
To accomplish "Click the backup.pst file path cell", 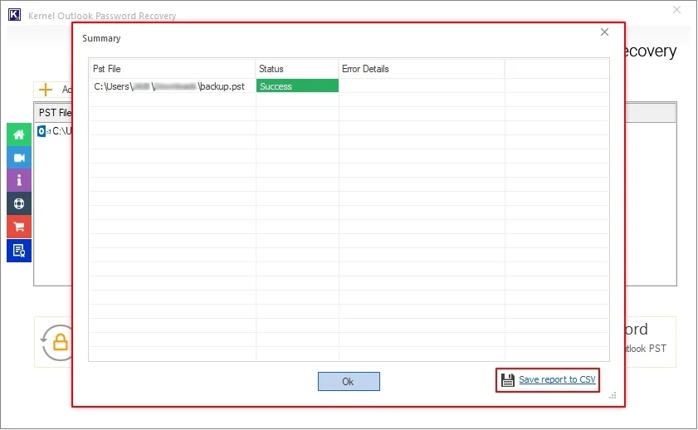I will (172, 86).
